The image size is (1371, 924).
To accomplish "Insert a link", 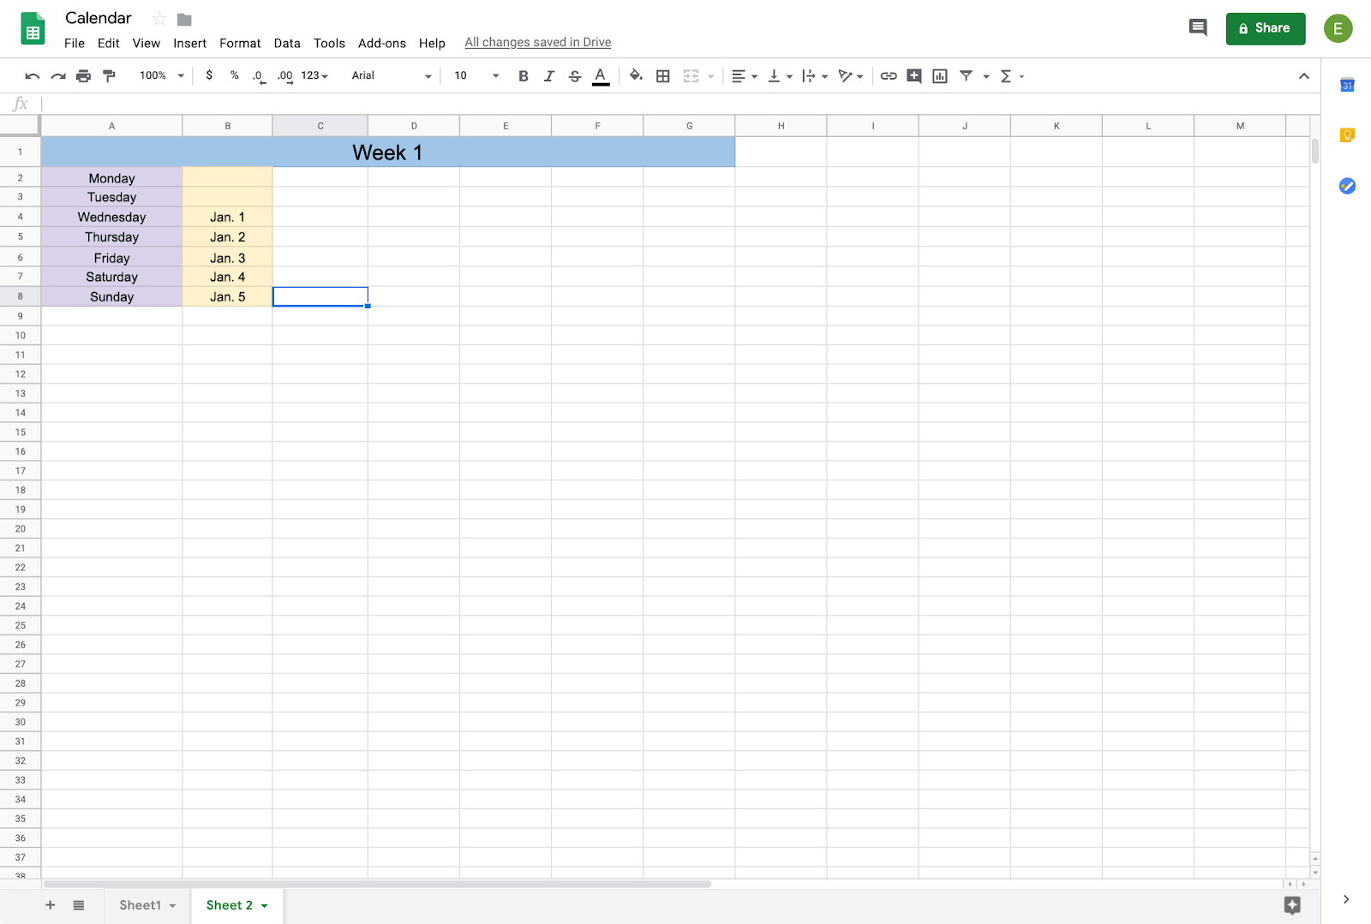I will click(x=889, y=76).
